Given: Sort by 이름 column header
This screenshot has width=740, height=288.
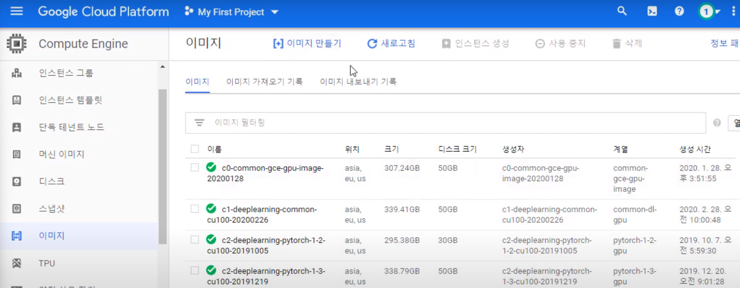Looking at the screenshot, I should pyautogui.click(x=214, y=149).
